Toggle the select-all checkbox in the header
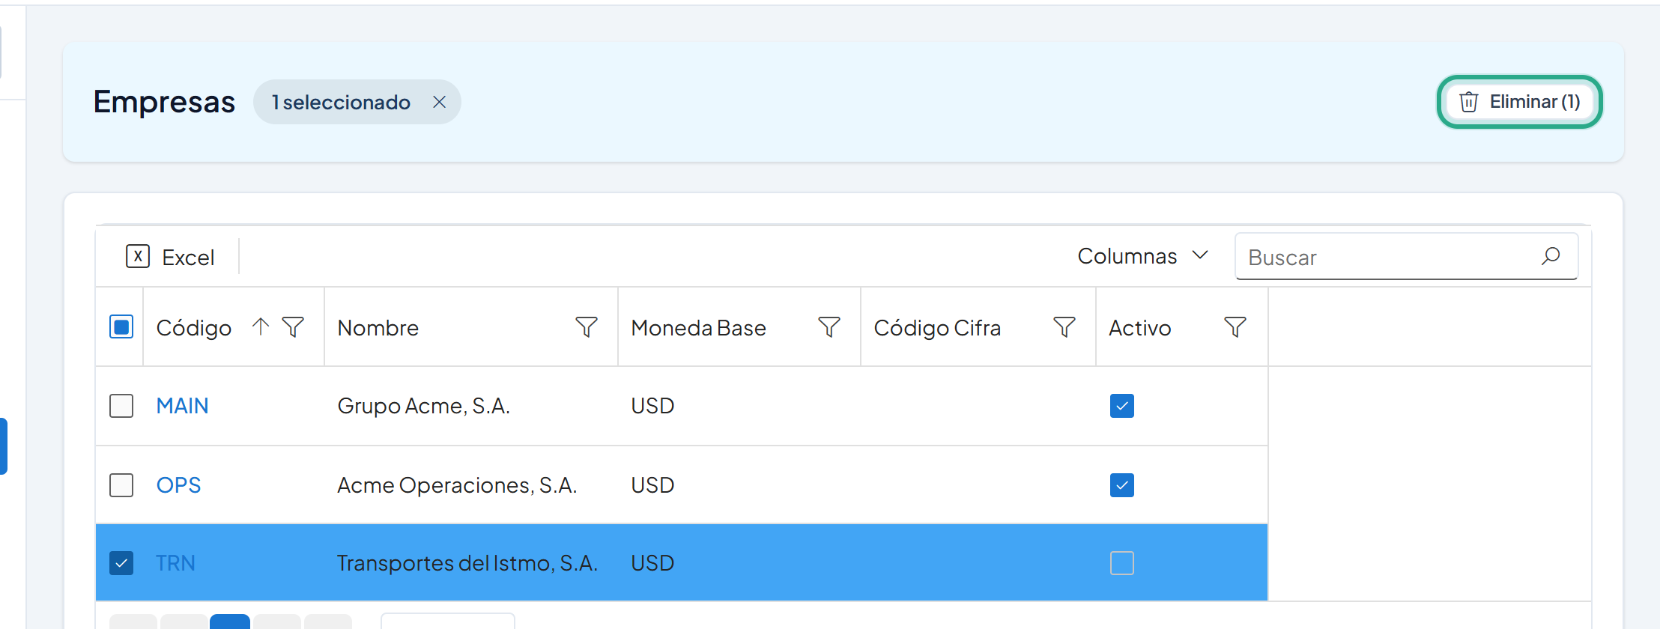This screenshot has width=1672, height=629. (x=121, y=327)
